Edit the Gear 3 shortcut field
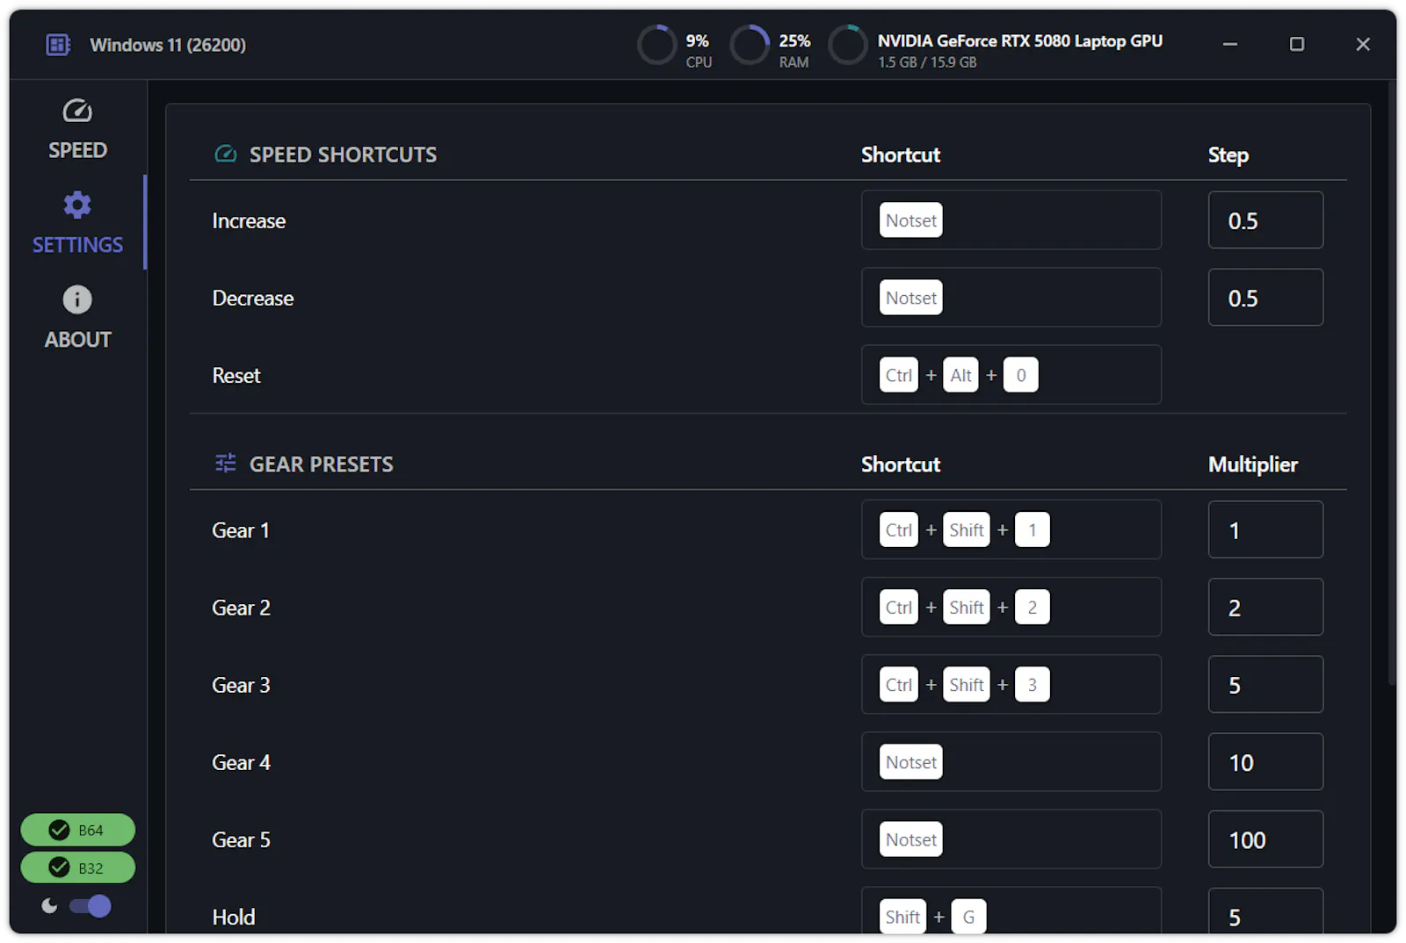The image size is (1406, 943). click(1011, 684)
